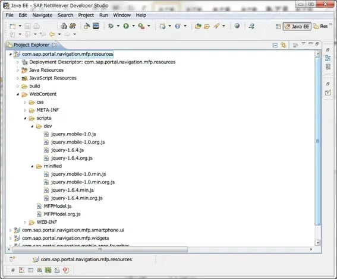337x279 pixels.
Task: Select MFPModel.js file
Action: pyautogui.click(x=58, y=206)
